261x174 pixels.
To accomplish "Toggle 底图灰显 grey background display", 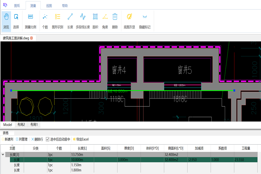I will click(129, 21).
